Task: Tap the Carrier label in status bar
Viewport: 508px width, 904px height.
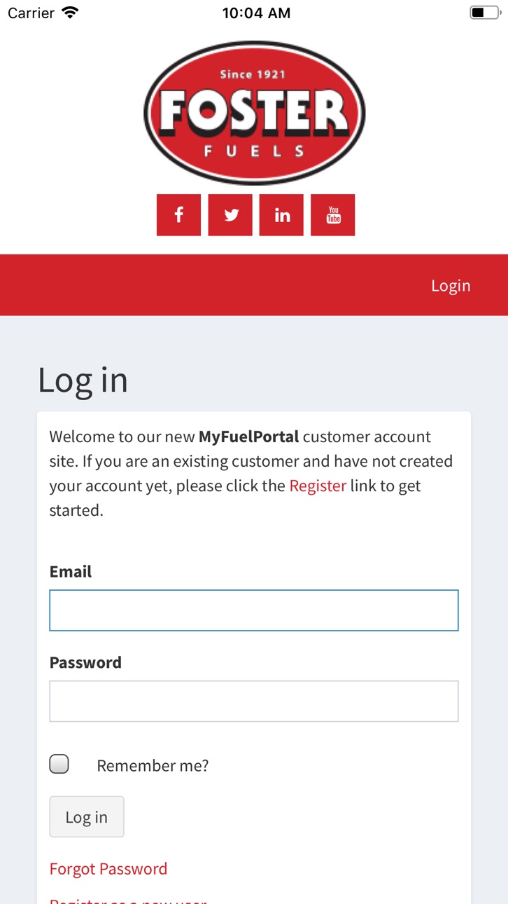Action: coord(31,13)
